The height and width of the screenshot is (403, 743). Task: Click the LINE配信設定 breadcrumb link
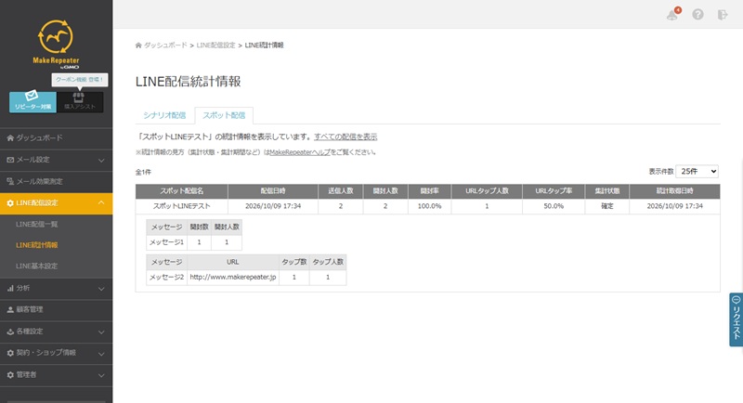pyautogui.click(x=215, y=45)
